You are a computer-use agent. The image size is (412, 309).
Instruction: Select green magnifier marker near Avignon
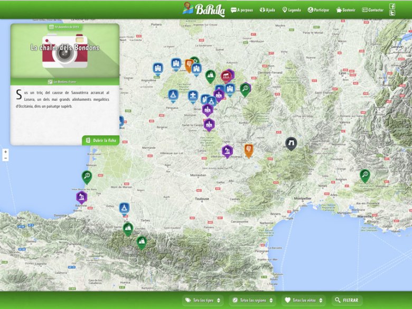pos(364,175)
